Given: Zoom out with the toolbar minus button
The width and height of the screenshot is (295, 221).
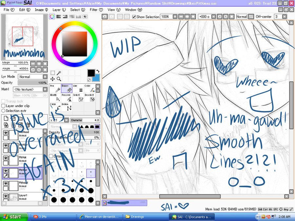Looking at the screenshot, I should coord(181,17).
